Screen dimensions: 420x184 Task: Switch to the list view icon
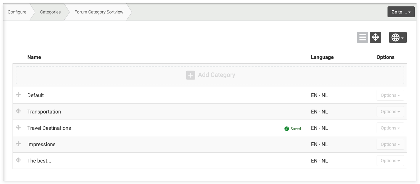(362, 38)
